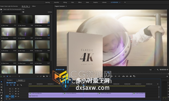Select the CL Pan 10.mov thumbnail
Screen dimensions: 169x101
(25, 19)
